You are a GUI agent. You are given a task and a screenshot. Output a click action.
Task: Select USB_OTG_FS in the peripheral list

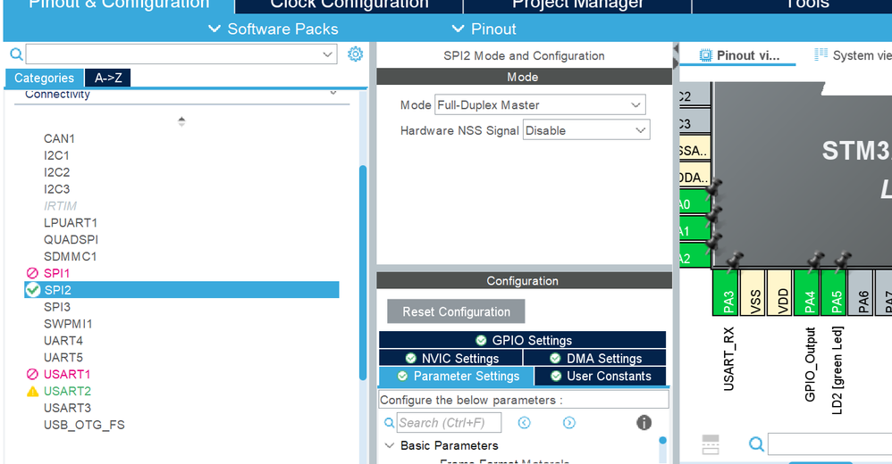(84, 425)
